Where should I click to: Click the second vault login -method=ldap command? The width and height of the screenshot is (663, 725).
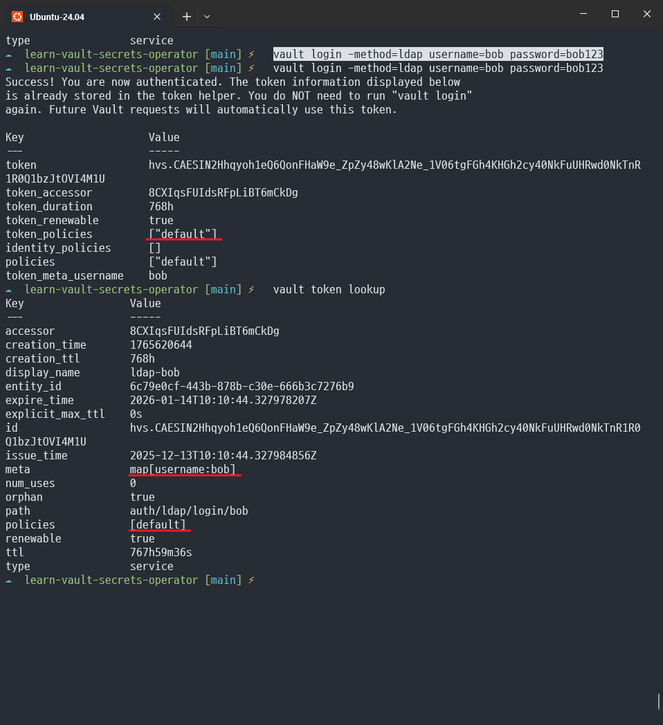(x=438, y=68)
